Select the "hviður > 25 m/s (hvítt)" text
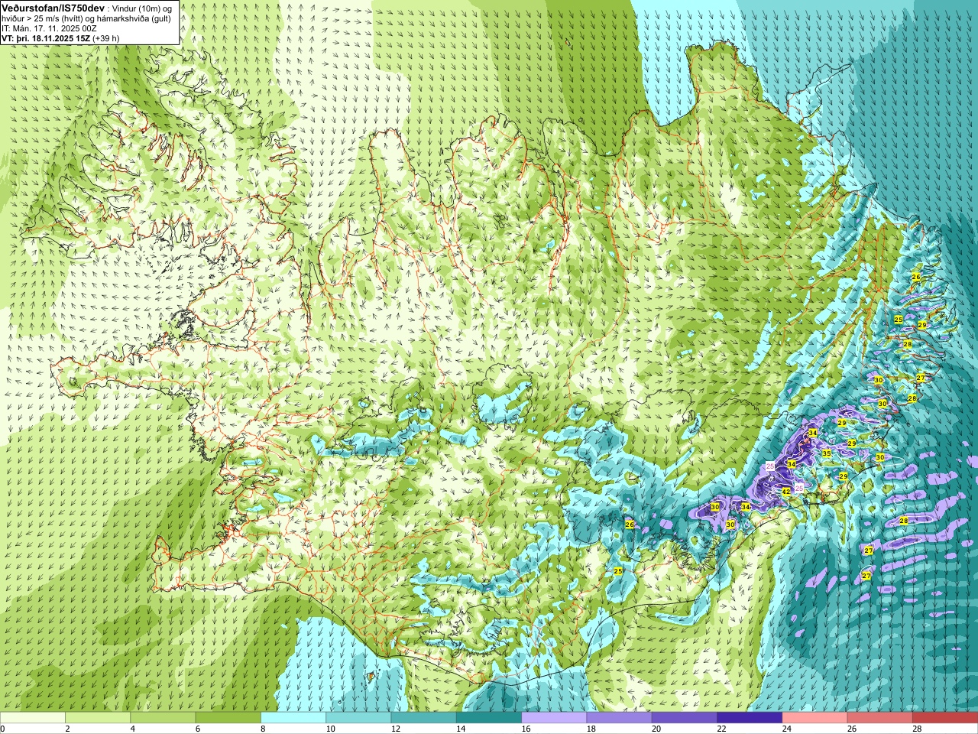This screenshot has height=734, width=978. click(43, 18)
